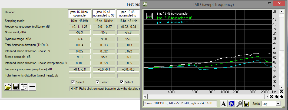This screenshot has width=288, height=110.
Task: Click dynamic range value 96.4
Action: tap(80, 39)
